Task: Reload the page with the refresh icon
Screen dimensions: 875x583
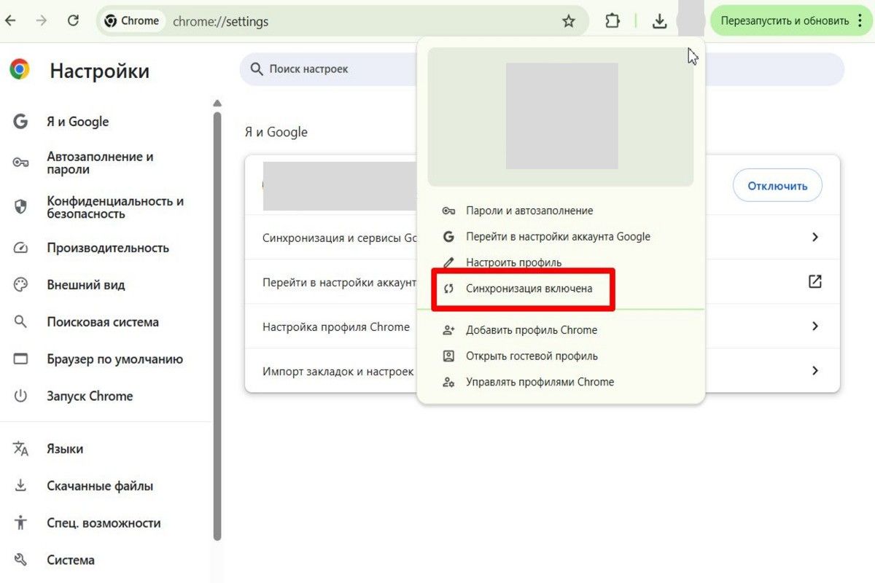Action: coord(73,20)
